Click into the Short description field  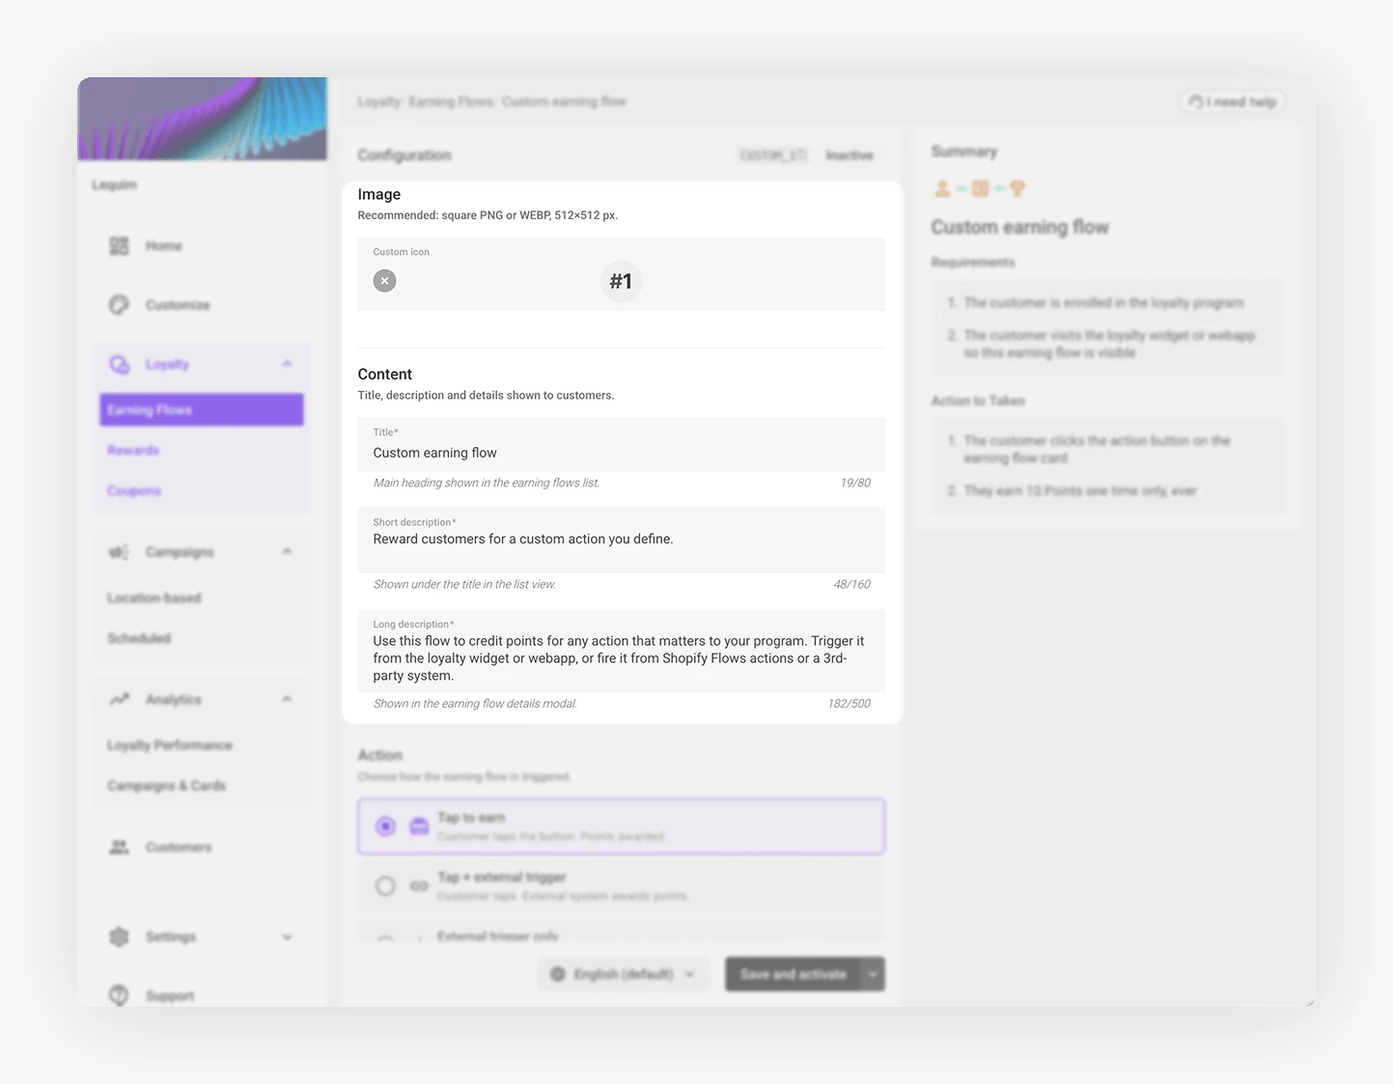621,541
